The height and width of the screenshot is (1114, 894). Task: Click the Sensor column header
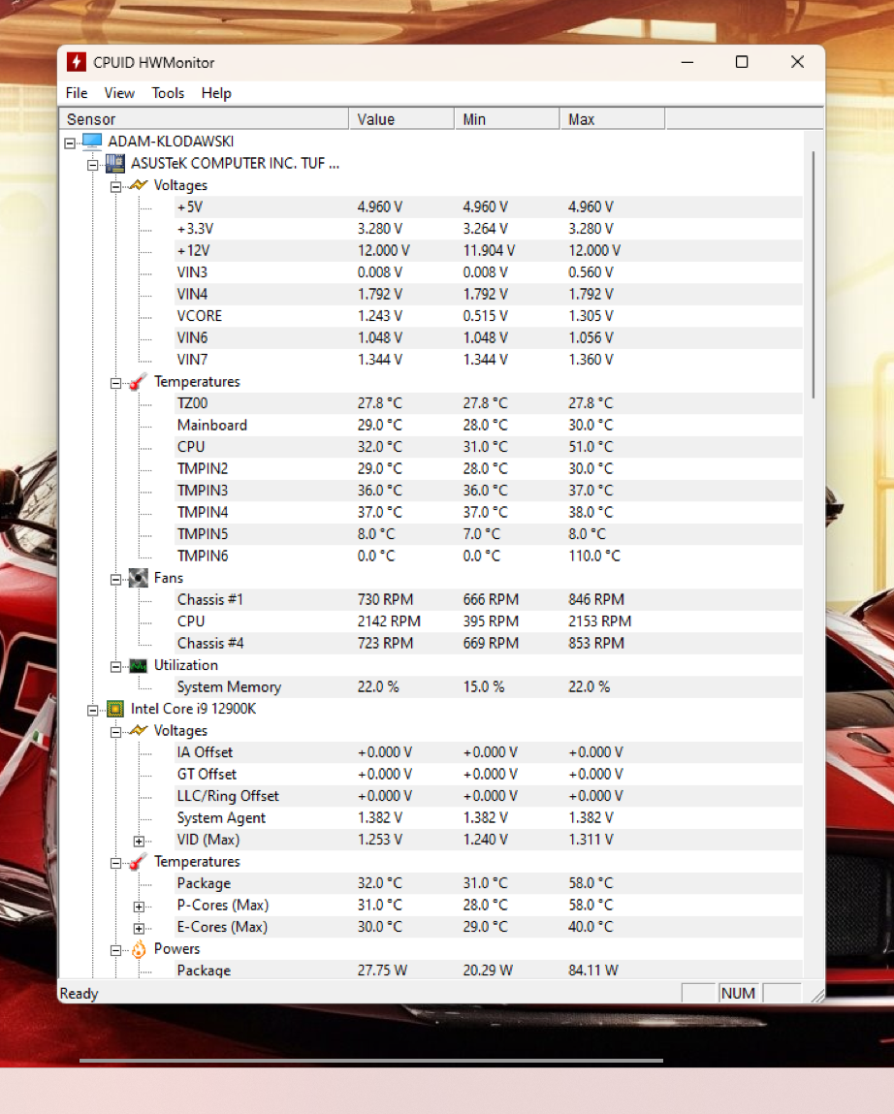point(204,119)
